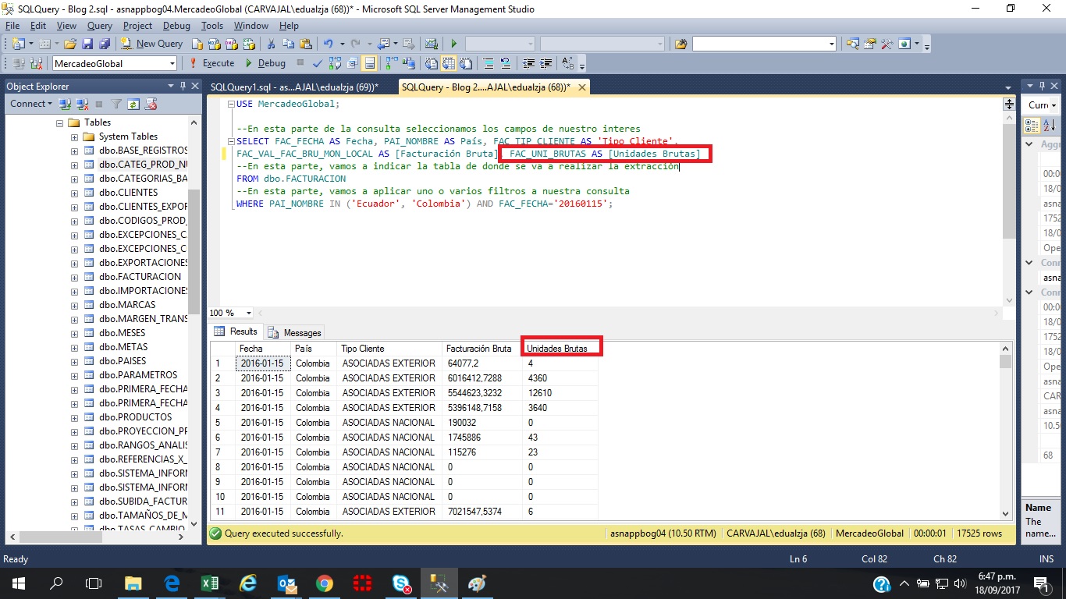1066x599 pixels.
Task: Undo the last edit
Action: pyautogui.click(x=327, y=44)
